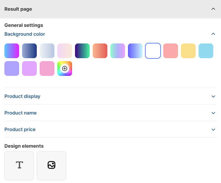Screen dimensions: 221x183
Task: Select the mint-to-purple gradient swatch
Action: [x=118, y=51]
